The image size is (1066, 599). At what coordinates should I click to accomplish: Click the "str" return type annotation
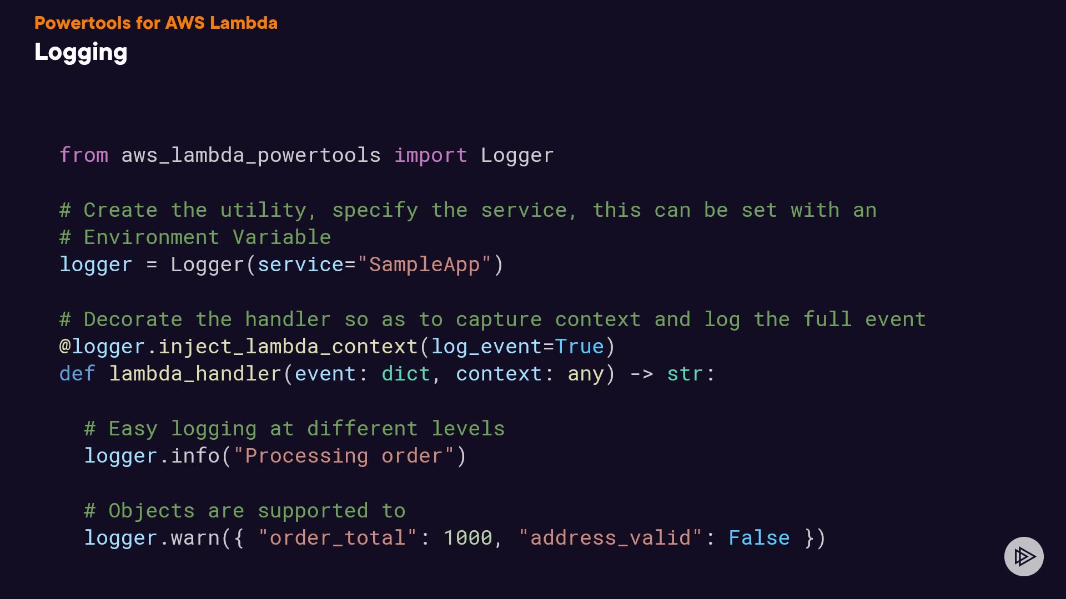pos(685,374)
